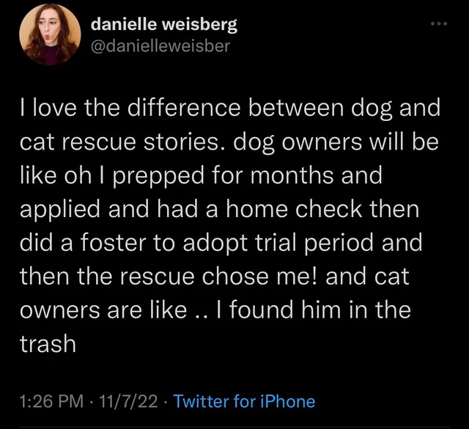
Task: Open the Twitter for iPhone source link
Action: point(245,401)
